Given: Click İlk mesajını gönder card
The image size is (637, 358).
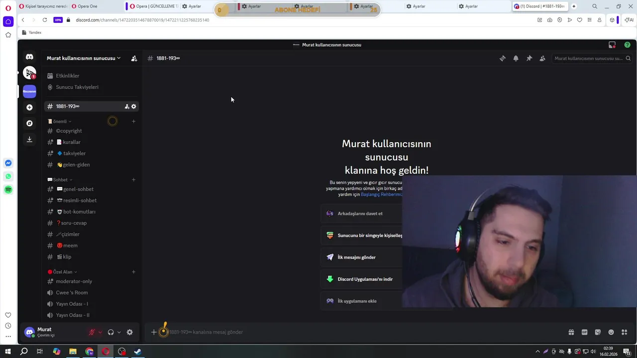Looking at the screenshot, I should [x=362, y=257].
